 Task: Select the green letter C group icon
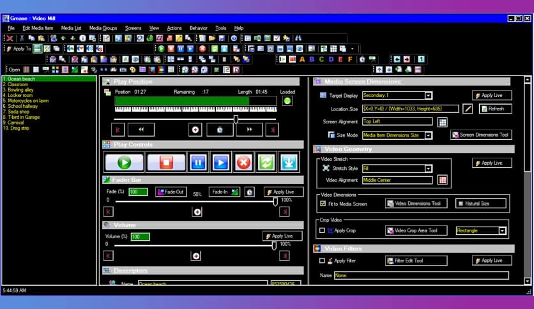[x=321, y=59]
